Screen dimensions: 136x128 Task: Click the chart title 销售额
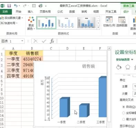coord(88,66)
